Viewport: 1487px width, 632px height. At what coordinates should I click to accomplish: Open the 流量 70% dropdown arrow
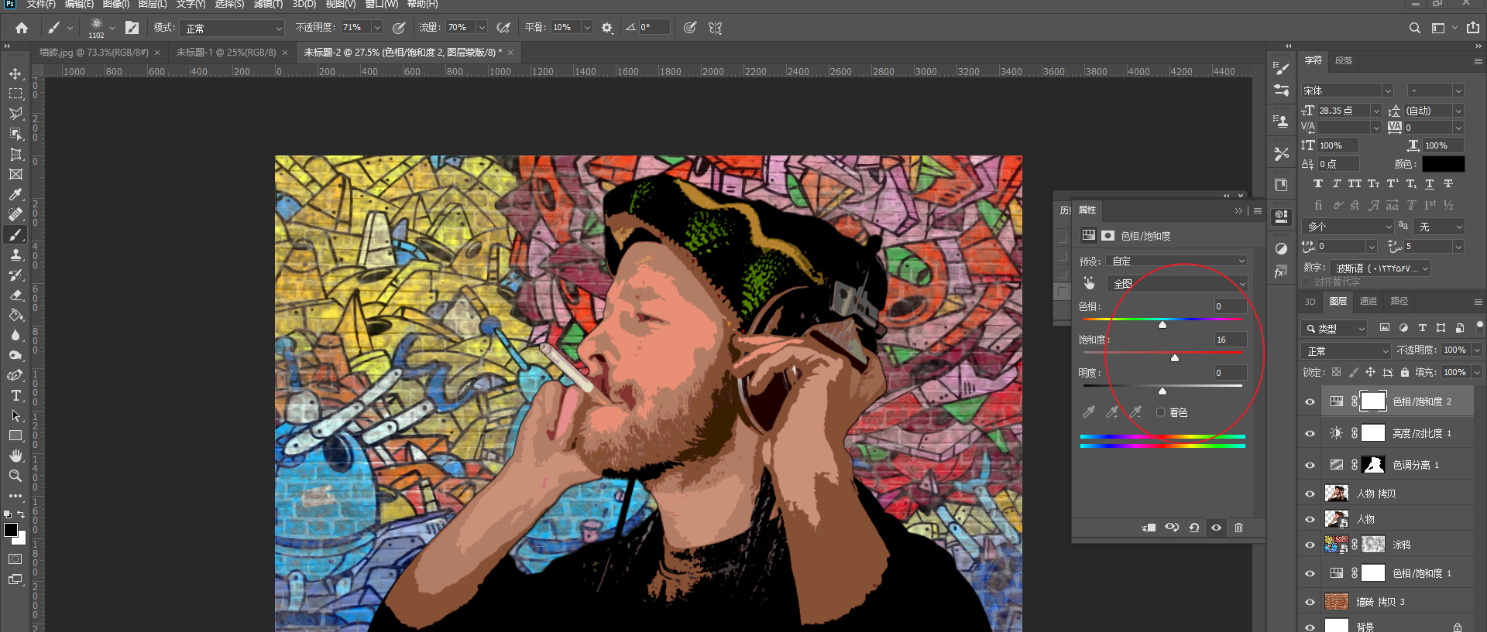[x=482, y=28]
